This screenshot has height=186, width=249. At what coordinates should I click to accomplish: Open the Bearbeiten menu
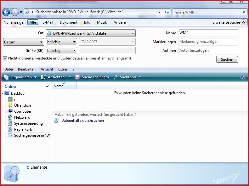pos(27,69)
